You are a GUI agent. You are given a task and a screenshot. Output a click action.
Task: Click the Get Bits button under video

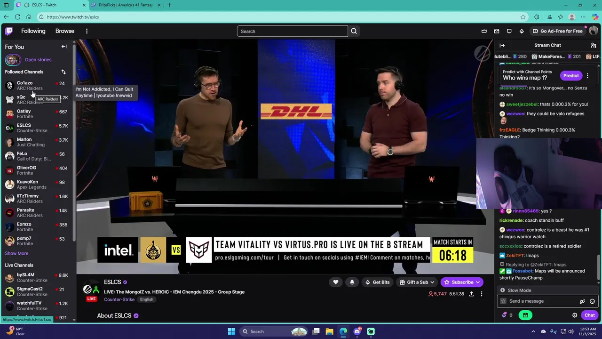[x=378, y=282]
